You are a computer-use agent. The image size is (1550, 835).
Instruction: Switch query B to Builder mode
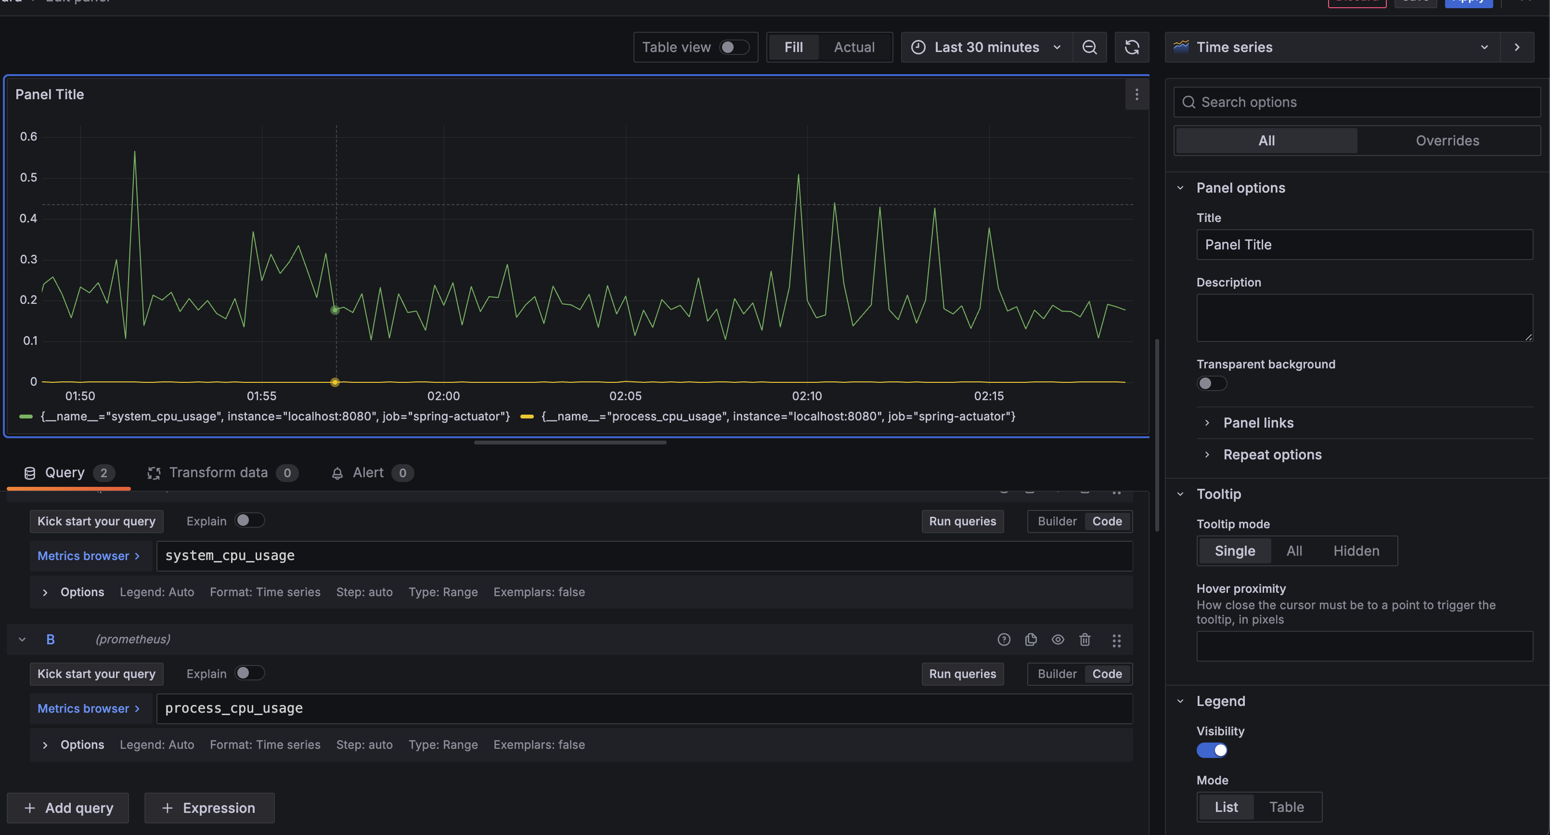click(1057, 674)
